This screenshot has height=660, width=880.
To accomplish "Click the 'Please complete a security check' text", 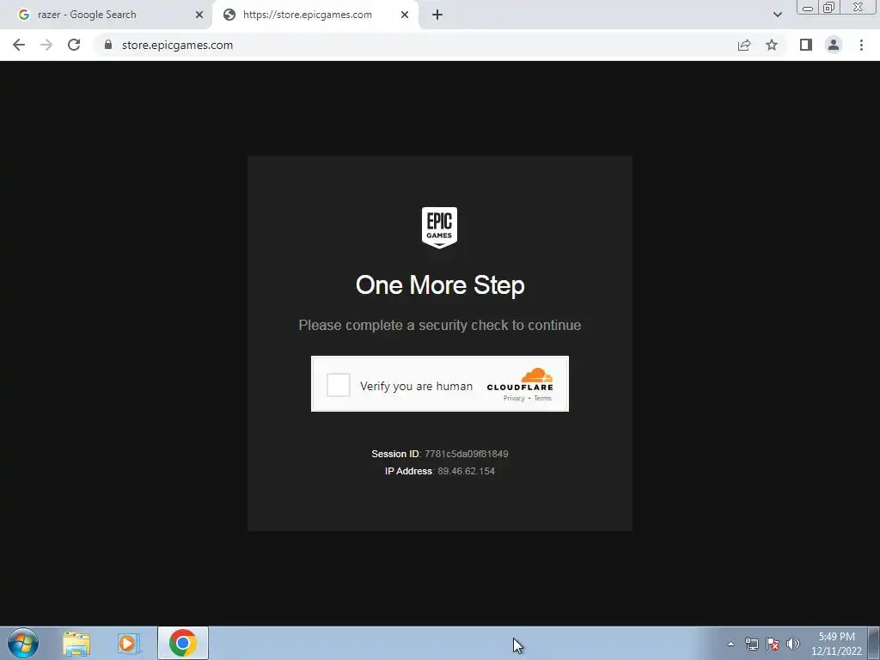I will 440,326.
